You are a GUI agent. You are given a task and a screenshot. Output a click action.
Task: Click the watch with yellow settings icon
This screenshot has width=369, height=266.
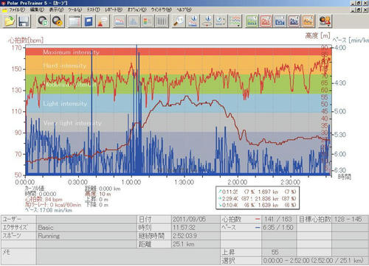[57, 21]
